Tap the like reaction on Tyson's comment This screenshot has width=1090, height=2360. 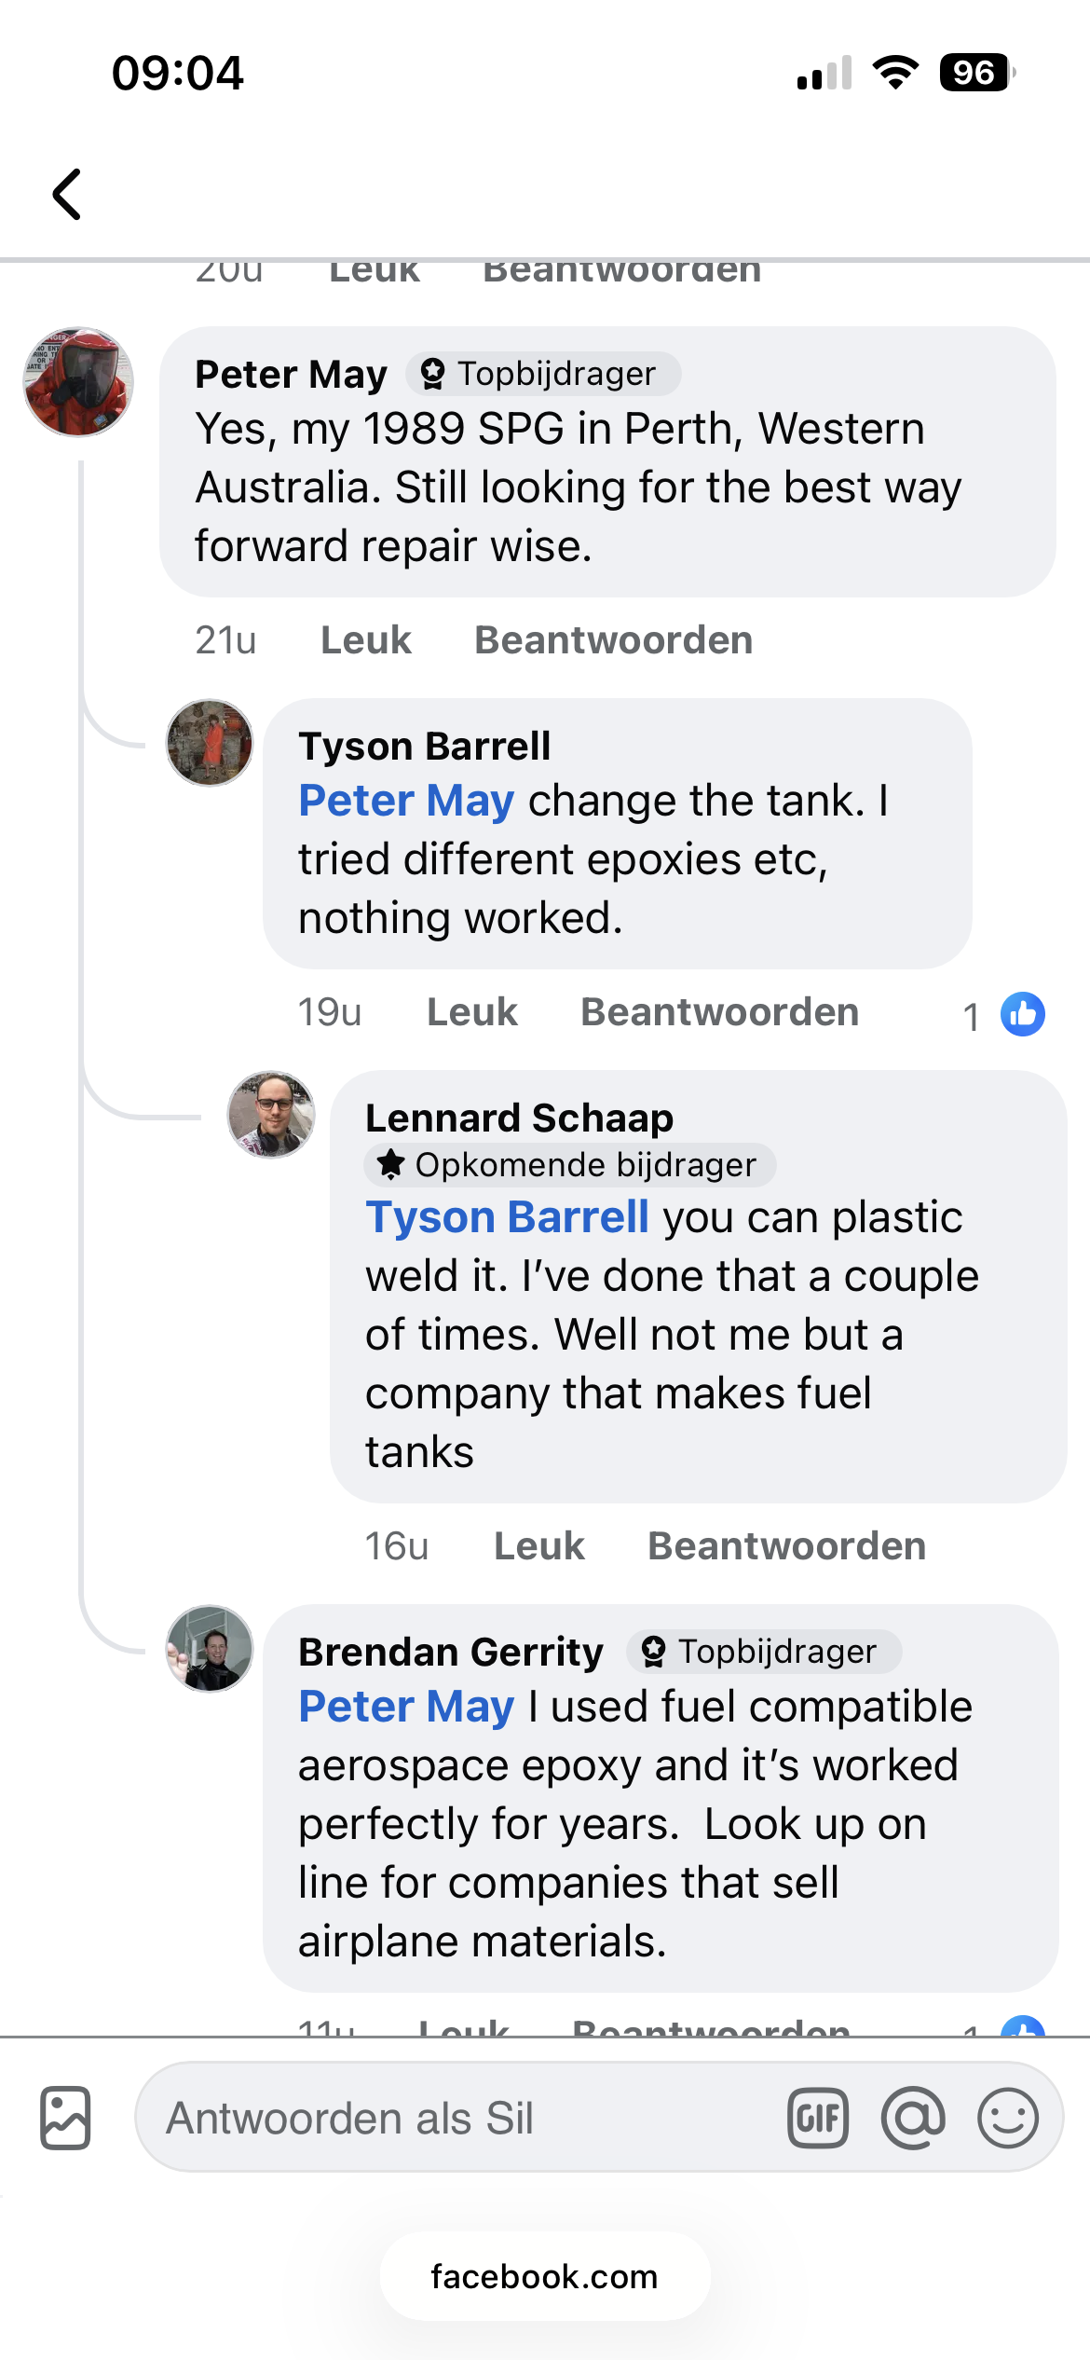1022,1014
